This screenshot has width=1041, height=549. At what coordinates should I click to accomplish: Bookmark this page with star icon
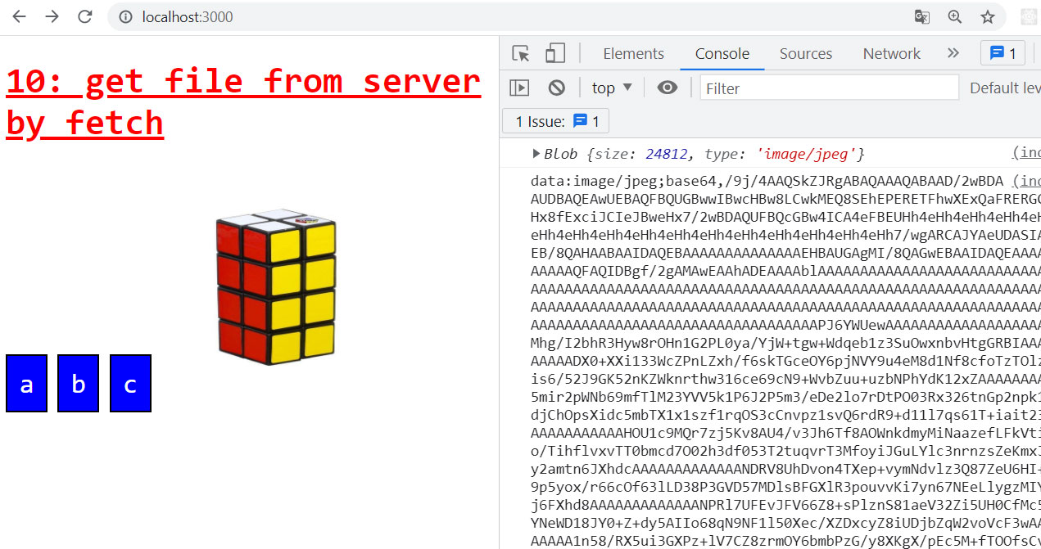(988, 16)
